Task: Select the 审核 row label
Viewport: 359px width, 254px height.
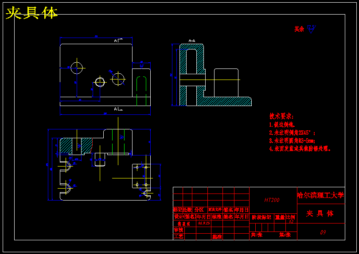Action: coord(178,230)
